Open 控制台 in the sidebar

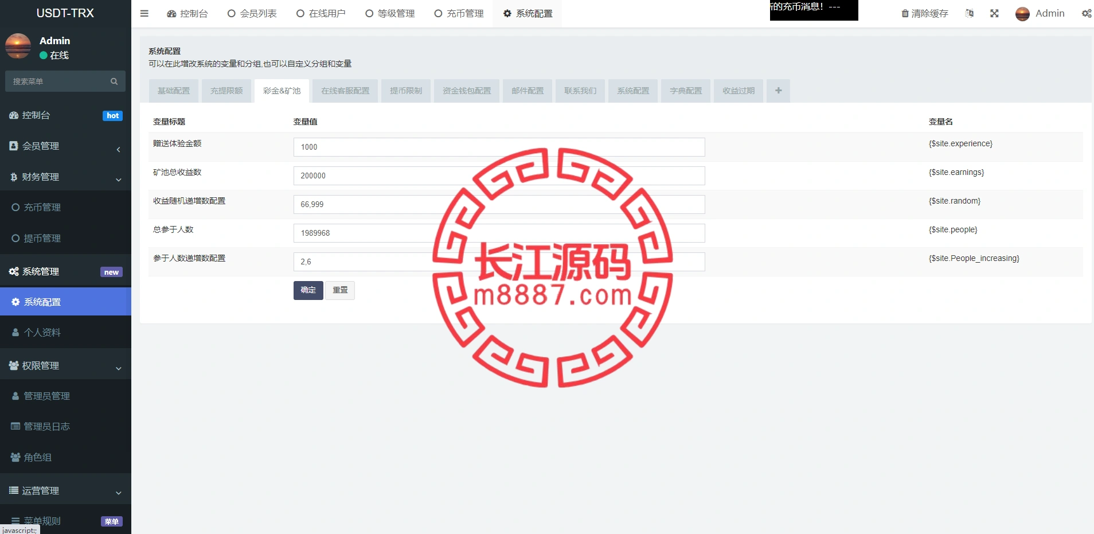[65, 115]
